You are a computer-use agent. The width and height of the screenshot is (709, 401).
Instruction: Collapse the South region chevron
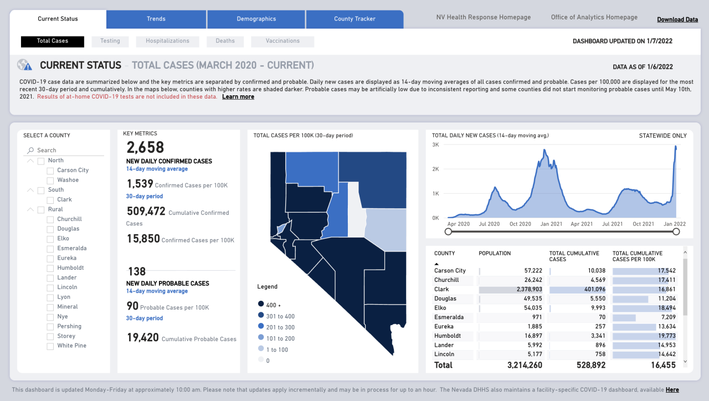click(30, 190)
